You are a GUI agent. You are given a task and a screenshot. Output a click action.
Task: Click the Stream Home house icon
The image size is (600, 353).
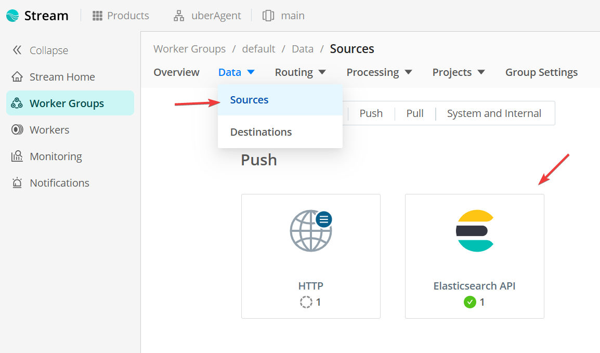18,77
